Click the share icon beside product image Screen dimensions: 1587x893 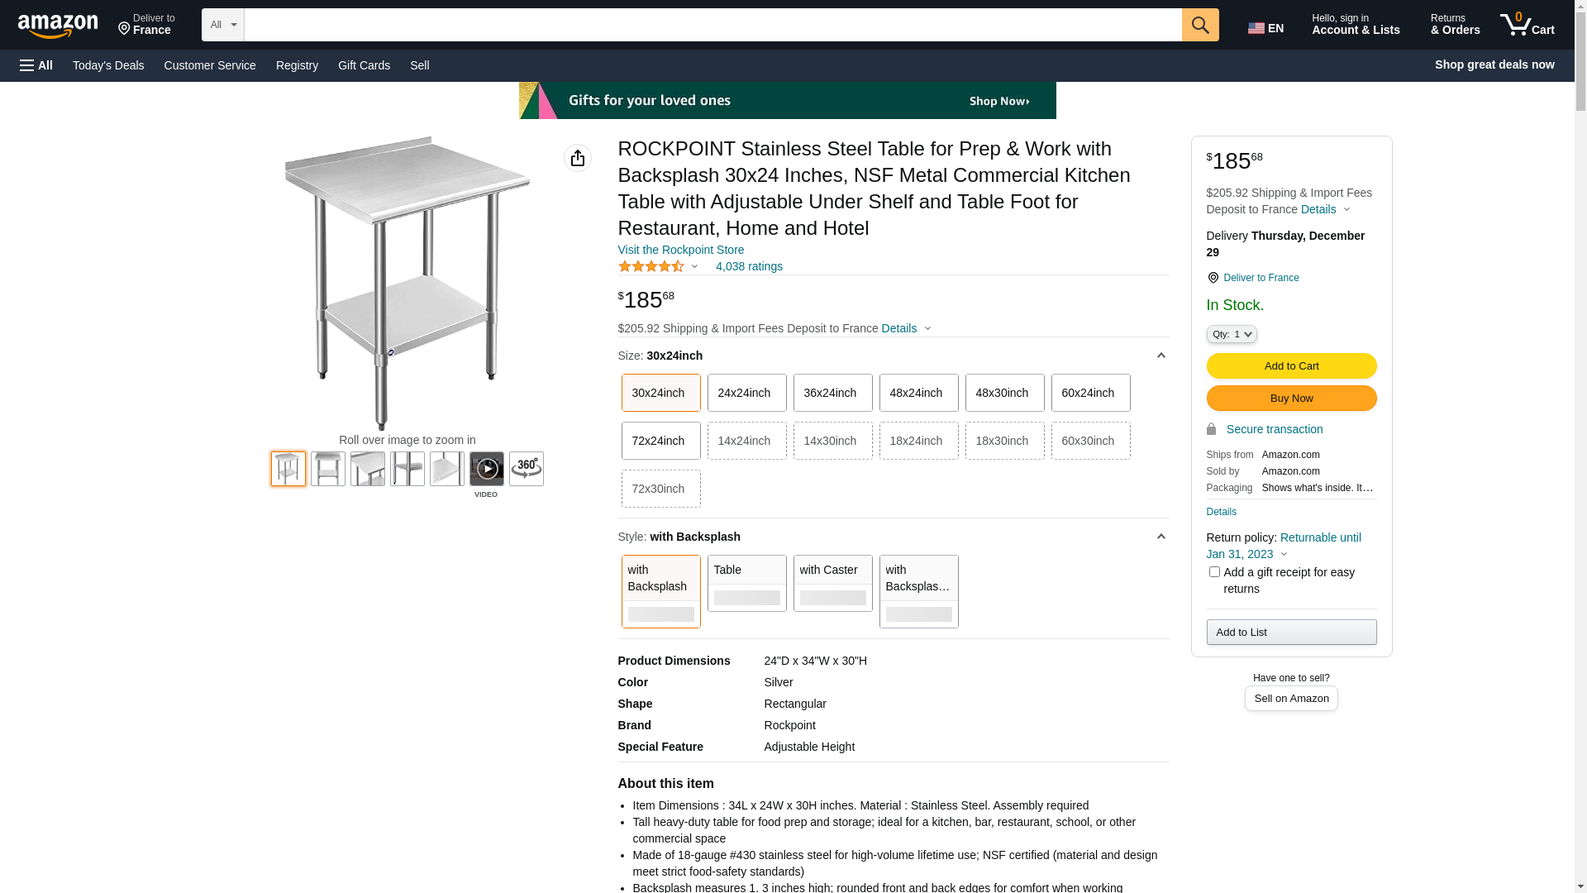tap(578, 158)
